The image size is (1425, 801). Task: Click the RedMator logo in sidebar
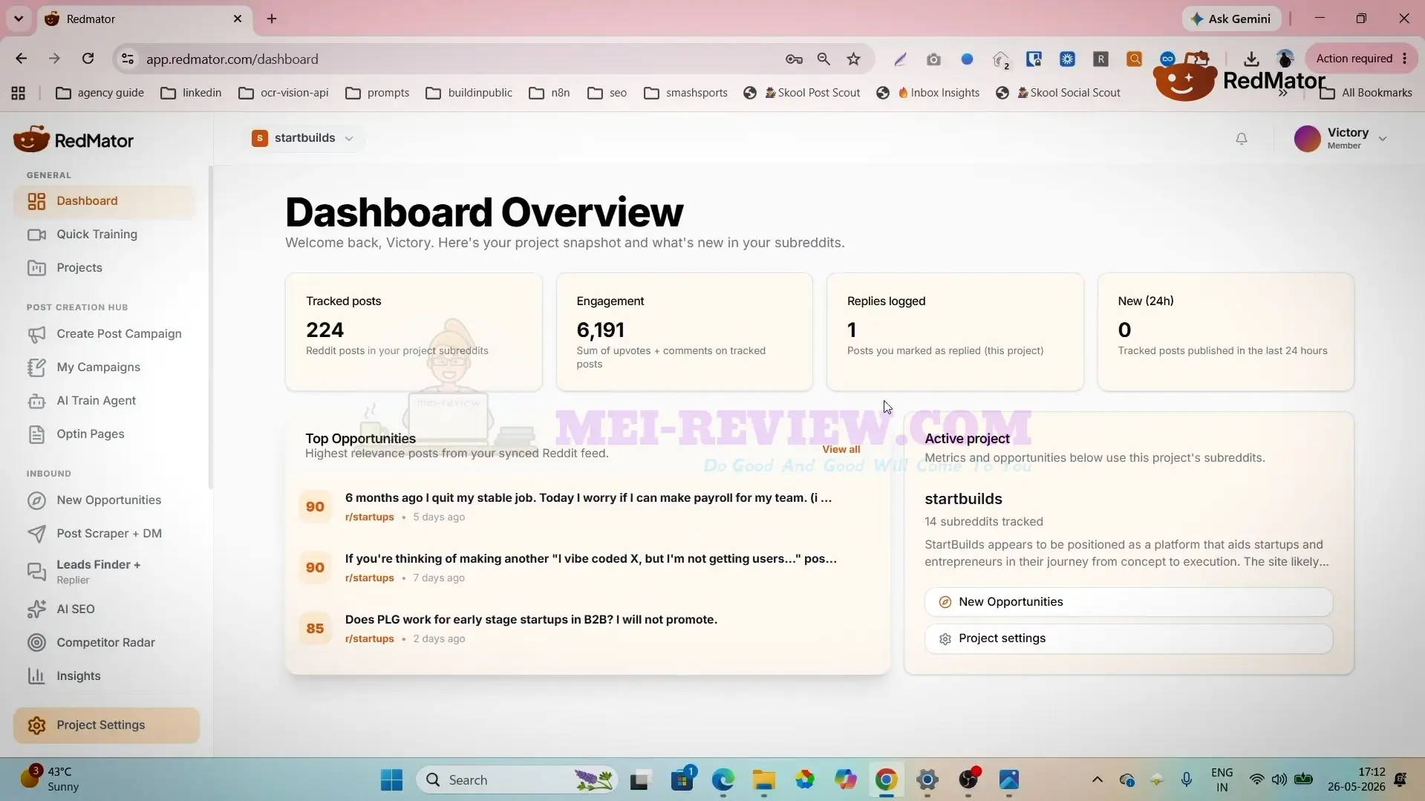coord(74,140)
